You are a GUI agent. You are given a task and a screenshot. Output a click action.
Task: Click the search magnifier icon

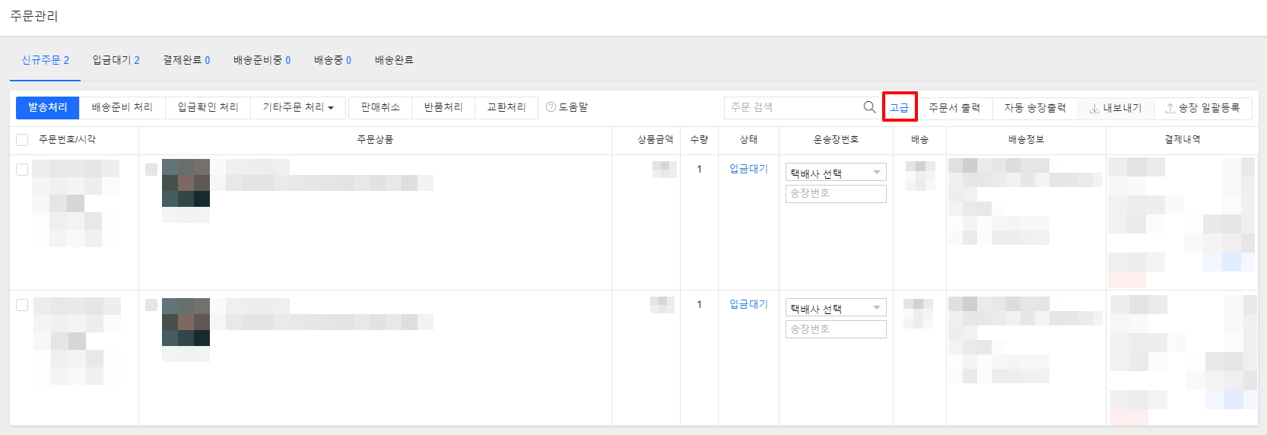coord(869,107)
